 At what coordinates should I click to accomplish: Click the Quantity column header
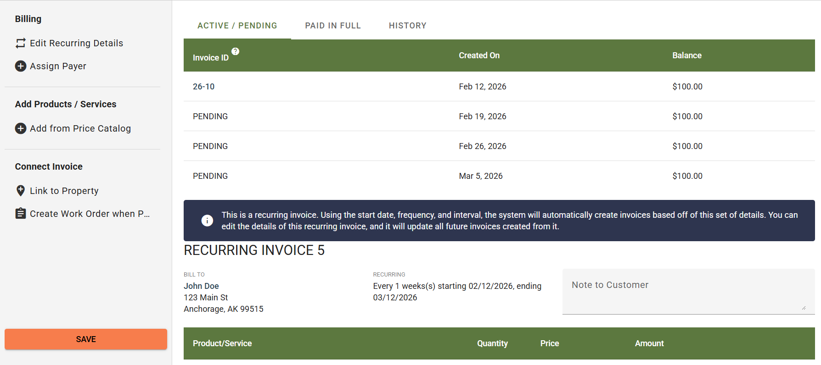point(492,343)
